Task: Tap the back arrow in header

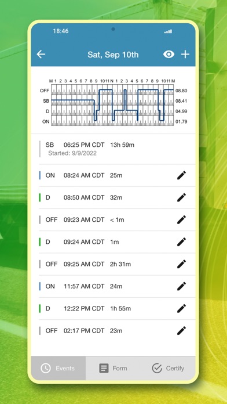Action: [41, 55]
